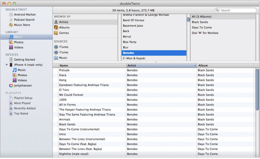
Task: Select the first iTunes source icon
Action: coord(56,47)
